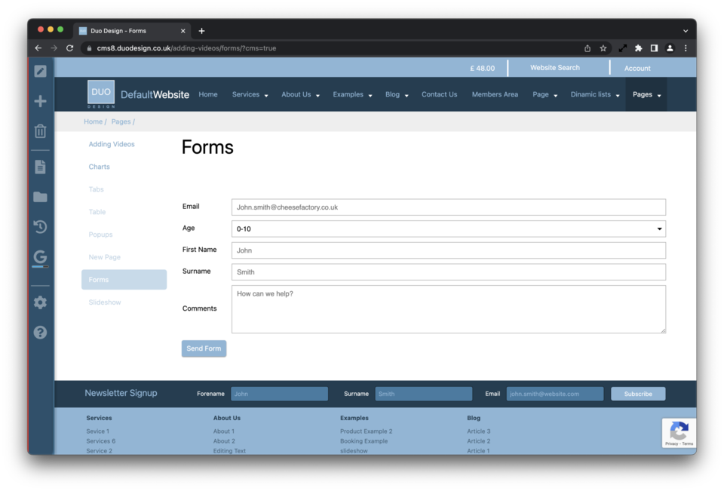The height and width of the screenshot is (491, 724).
Task: Bookmark the page with the star icon
Action: (x=603, y=48)
